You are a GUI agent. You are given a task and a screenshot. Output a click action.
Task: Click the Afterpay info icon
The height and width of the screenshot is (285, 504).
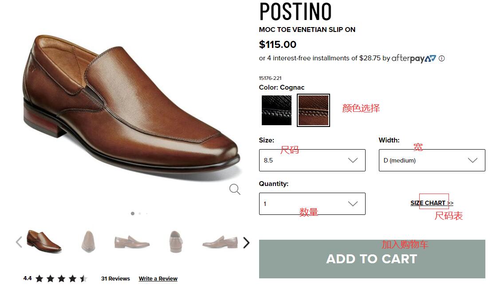coord(441,58)
